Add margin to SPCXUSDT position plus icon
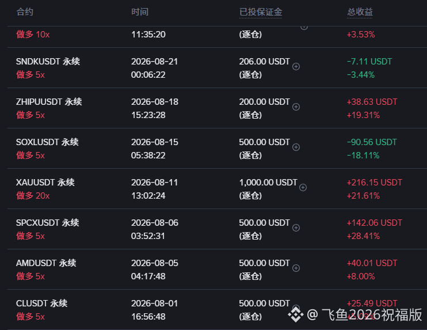 coord(296,228)
